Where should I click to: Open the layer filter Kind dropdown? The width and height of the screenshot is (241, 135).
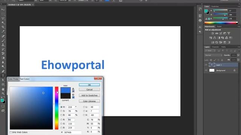210,51
